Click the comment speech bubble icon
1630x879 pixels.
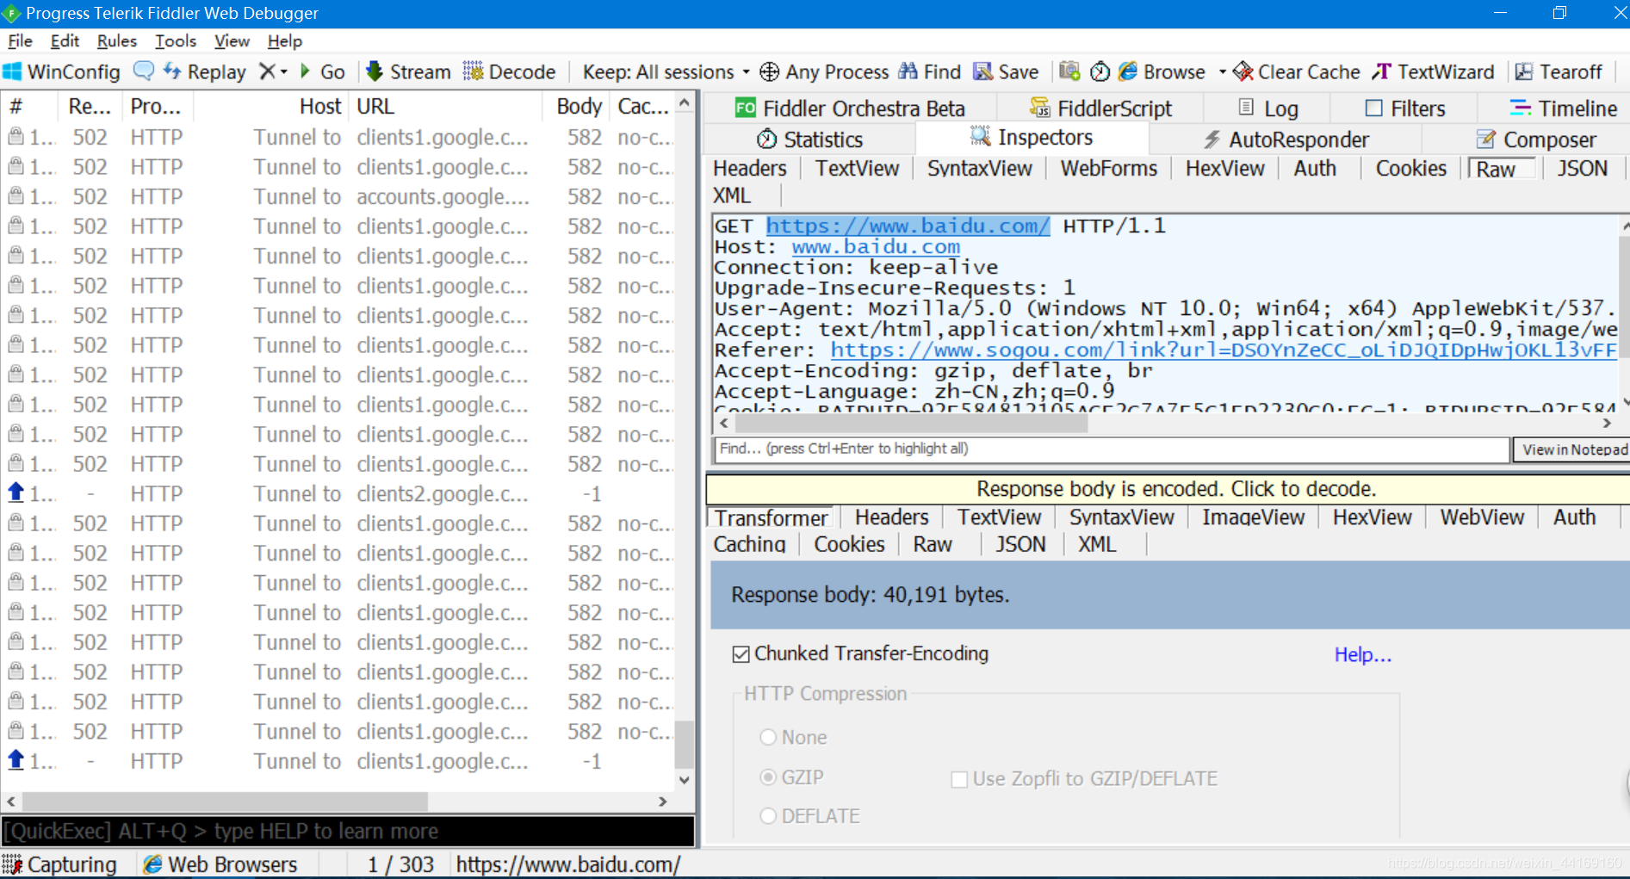point(144,71)
